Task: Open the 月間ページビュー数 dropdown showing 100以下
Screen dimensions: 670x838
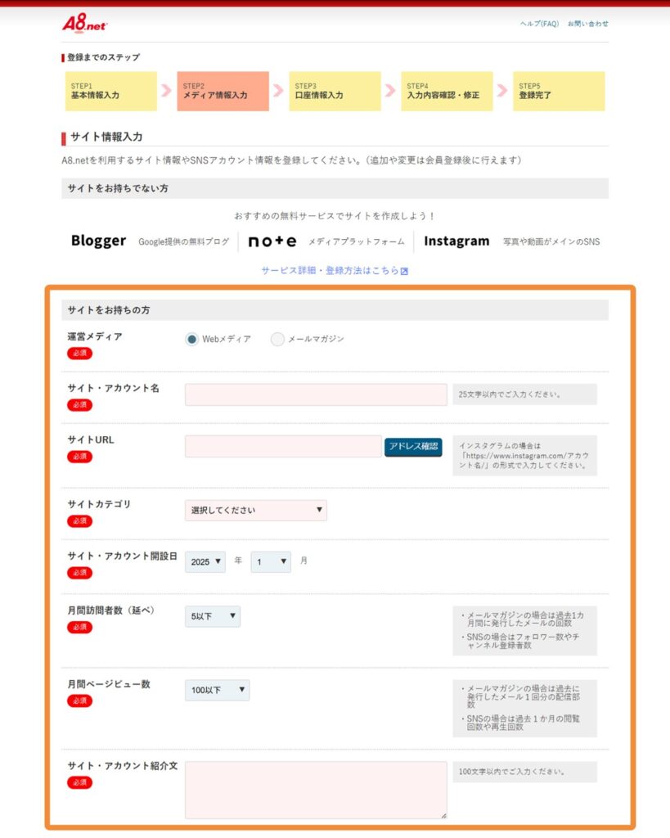Action: [218, 690]
